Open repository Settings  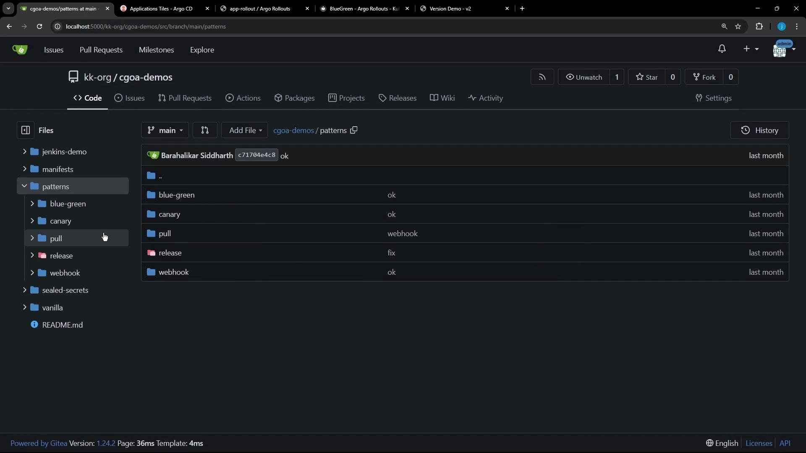pyautogui.click(x=713, y=98)
